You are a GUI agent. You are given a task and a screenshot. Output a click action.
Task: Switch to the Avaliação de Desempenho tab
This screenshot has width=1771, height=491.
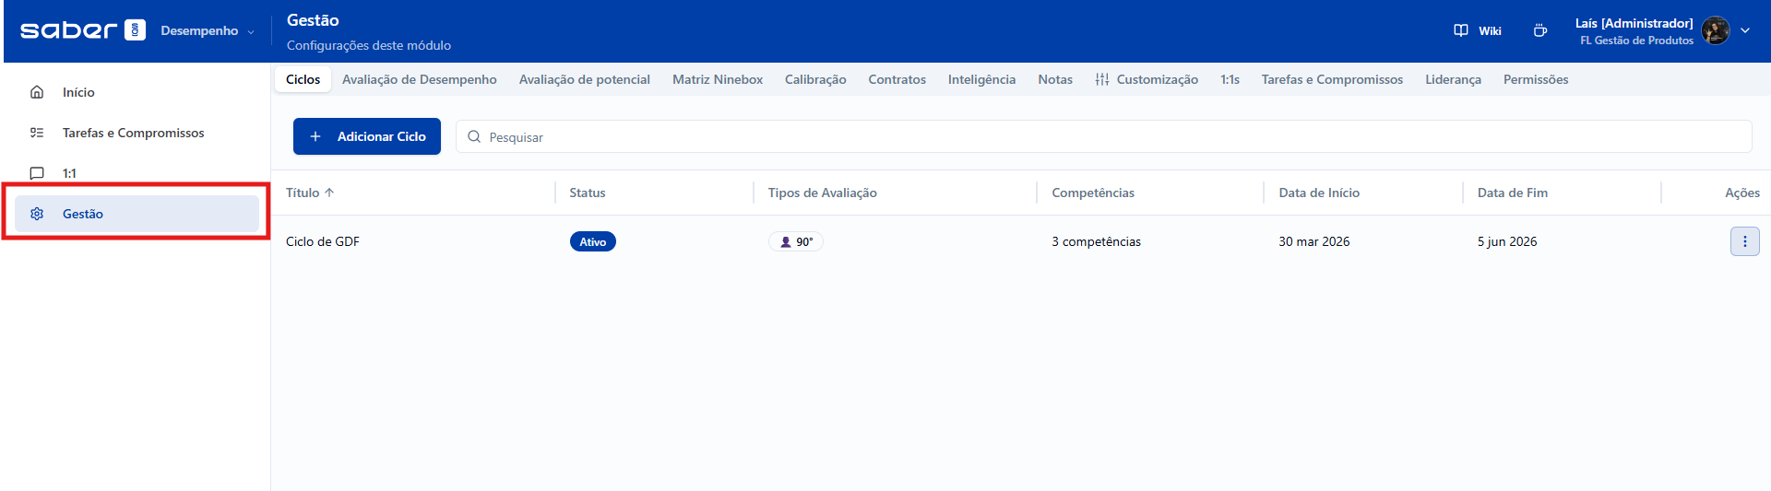419,79
